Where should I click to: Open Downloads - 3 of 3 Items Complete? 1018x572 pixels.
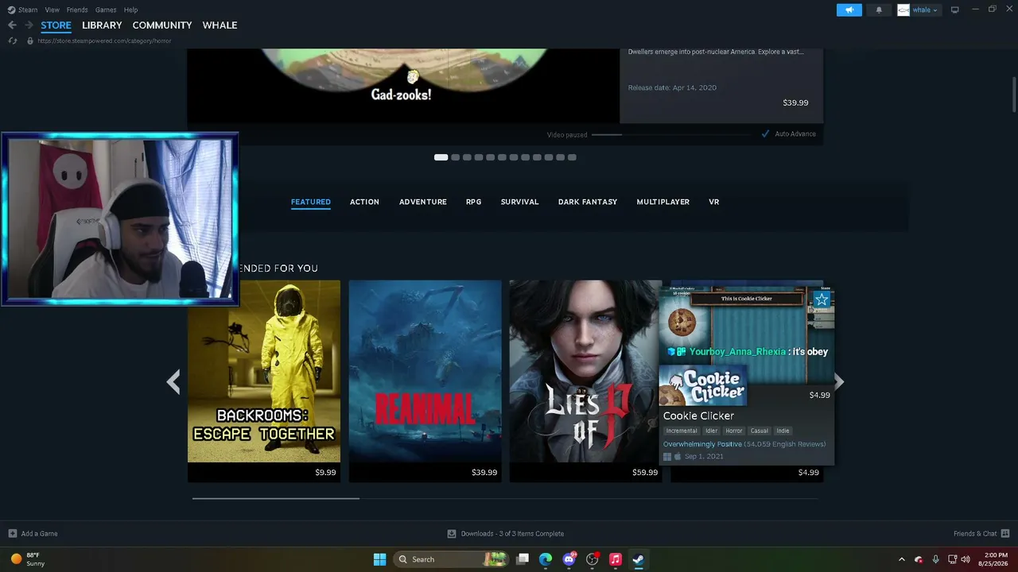(512, 534)
